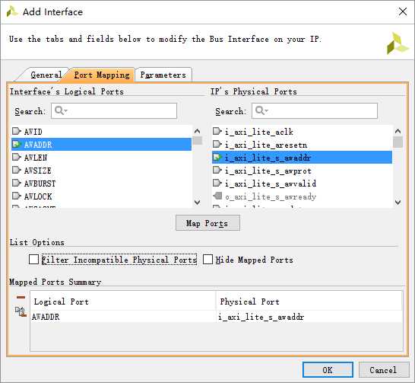The width and height of the screenshot is (415, 383).
Task: Focus the logical ports Search field
Action: click(x=114, y=111)
